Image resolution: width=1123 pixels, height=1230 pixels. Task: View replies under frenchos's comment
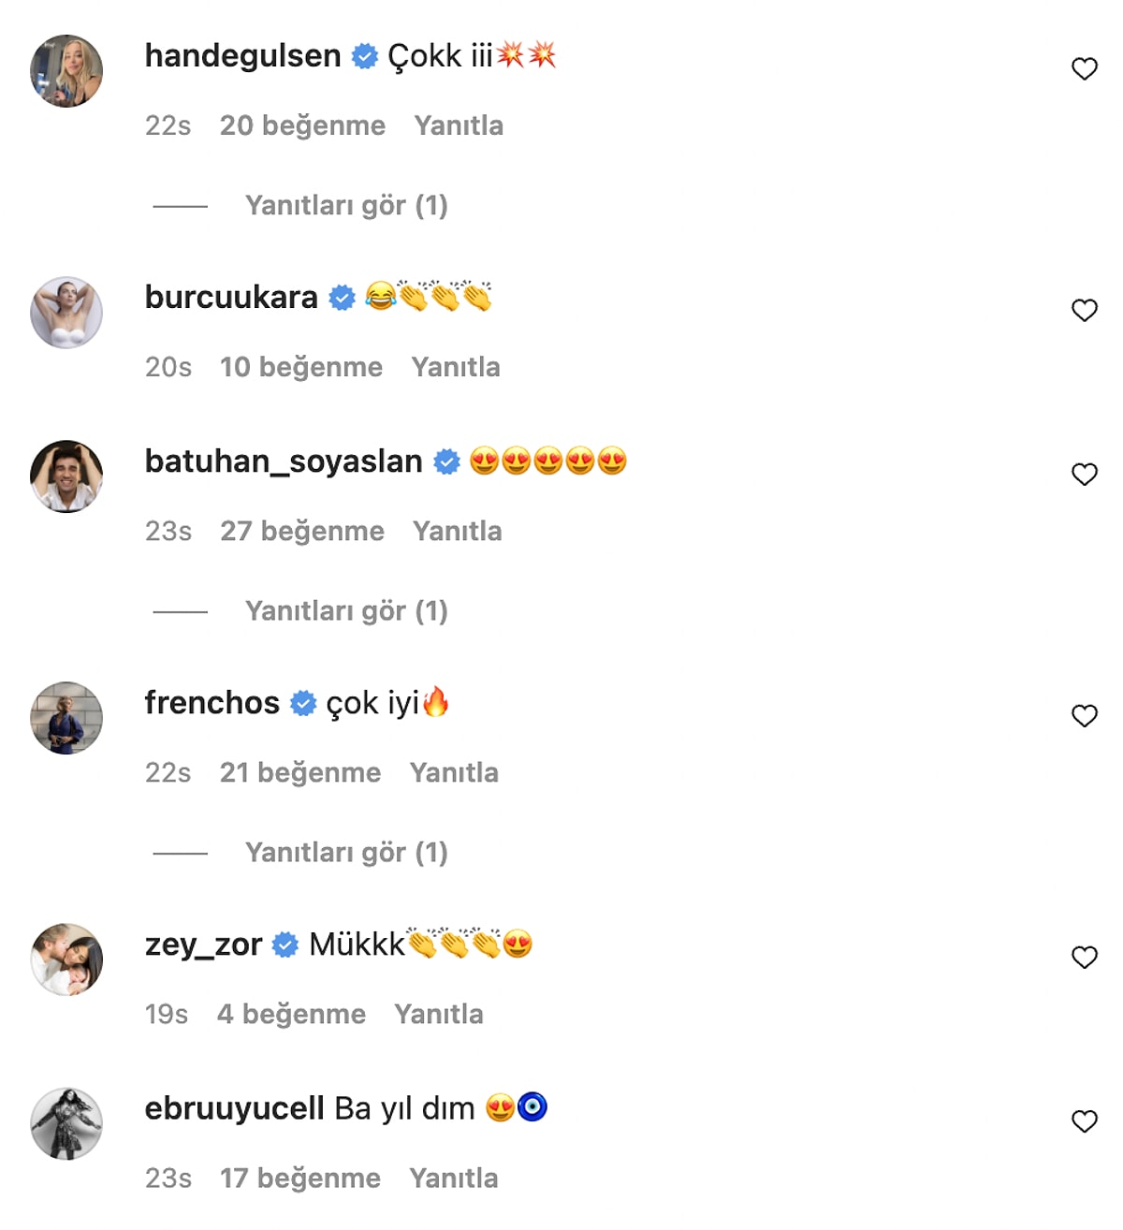tap(346, 853)
